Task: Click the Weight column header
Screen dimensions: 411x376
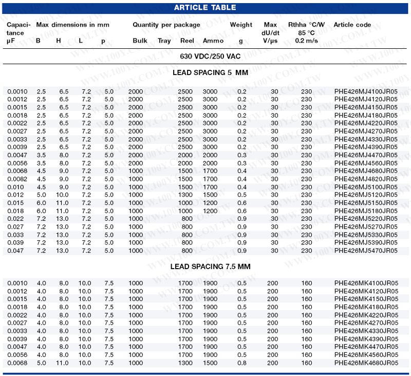Action: pos(241,25)
